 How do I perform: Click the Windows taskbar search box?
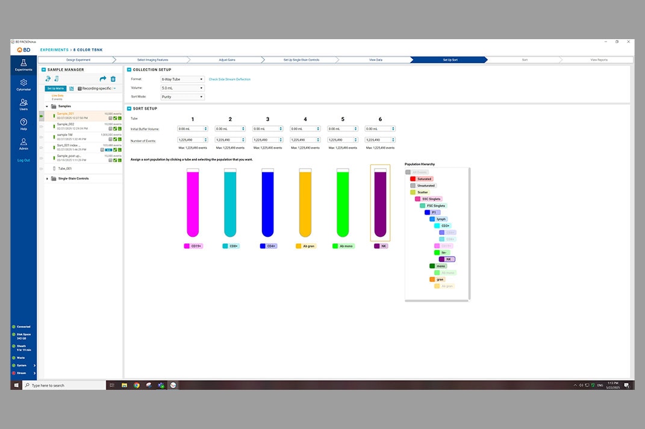[x=64, y=386]
